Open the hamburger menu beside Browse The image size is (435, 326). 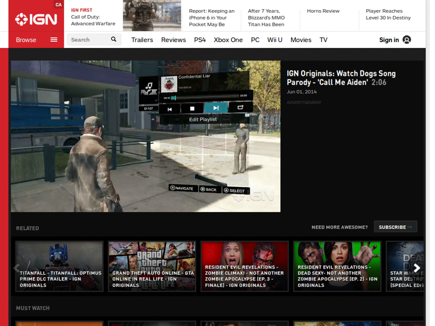[54, 40]
